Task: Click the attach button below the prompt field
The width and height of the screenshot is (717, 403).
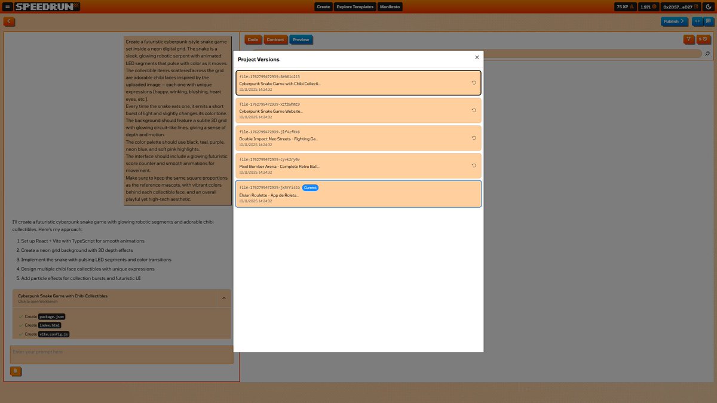Action: click(x=17, y=371)
